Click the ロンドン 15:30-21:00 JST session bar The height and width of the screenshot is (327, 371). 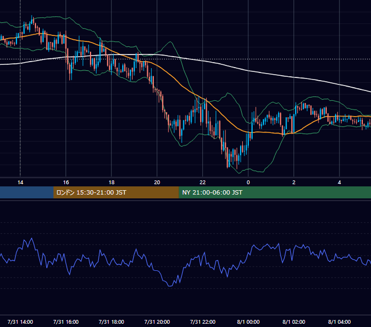(x=116, y=192)
